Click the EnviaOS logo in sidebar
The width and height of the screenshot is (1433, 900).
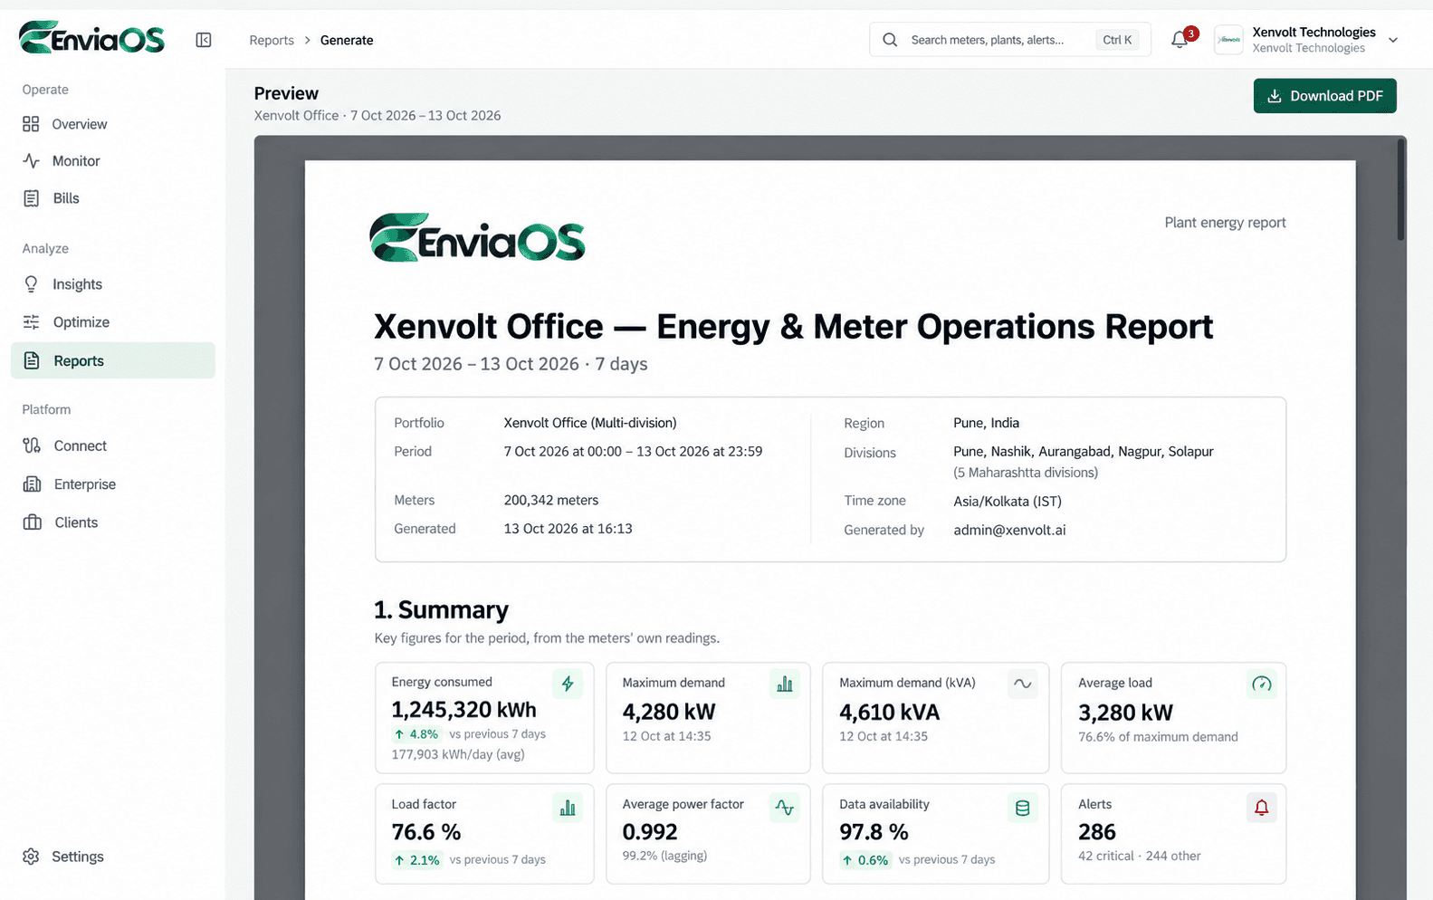91,38
